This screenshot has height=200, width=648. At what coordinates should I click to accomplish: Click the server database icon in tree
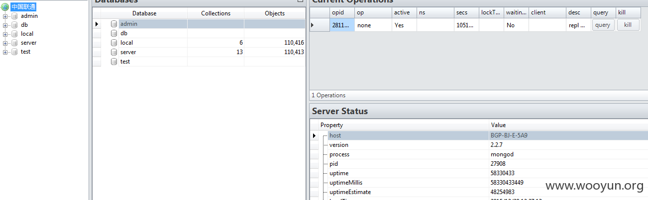click(x=14, y=43)
